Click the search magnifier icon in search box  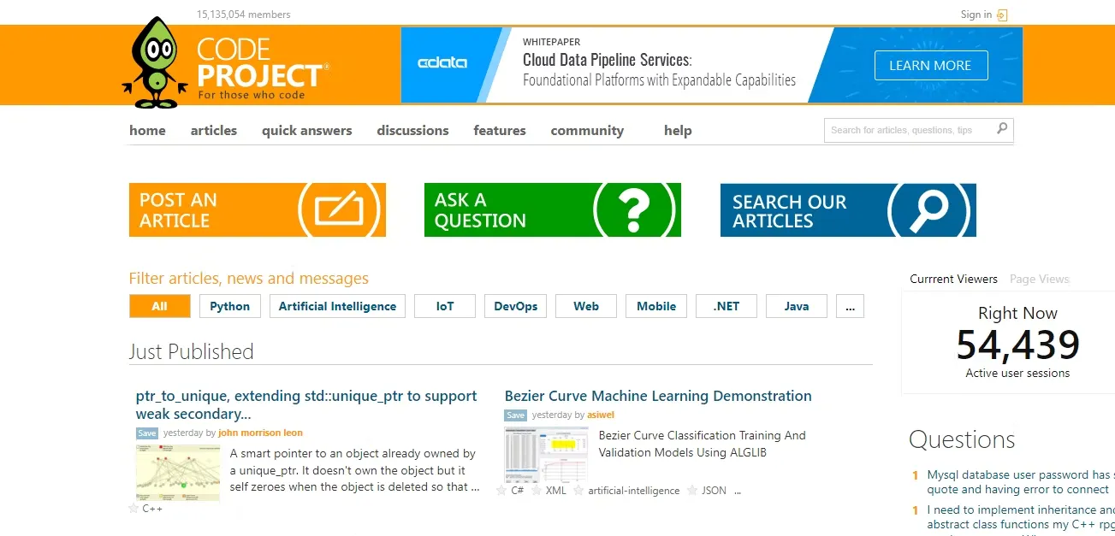(x=1002, y=129)
